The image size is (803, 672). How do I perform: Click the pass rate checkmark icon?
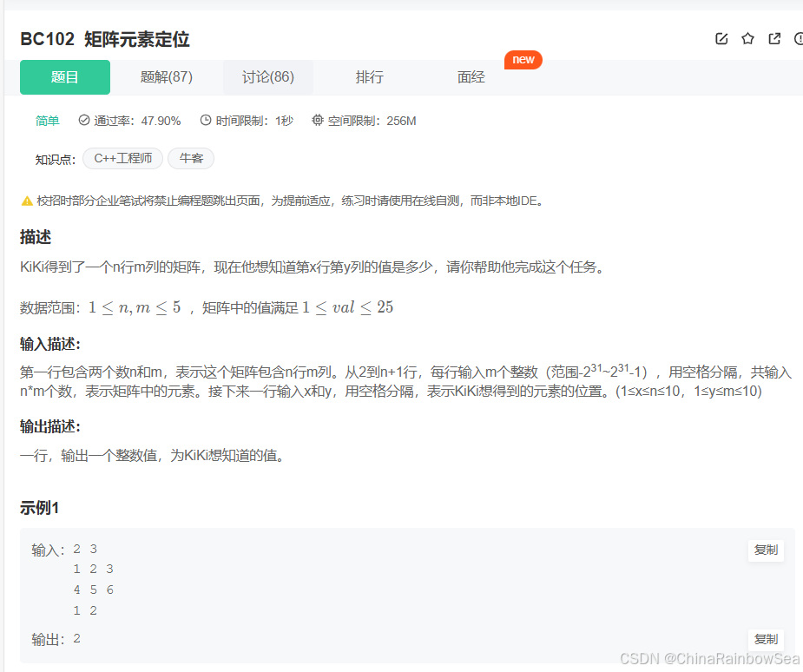[84, 121]
